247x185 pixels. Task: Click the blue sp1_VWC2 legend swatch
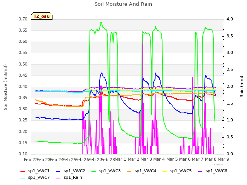tap(58, 171)
